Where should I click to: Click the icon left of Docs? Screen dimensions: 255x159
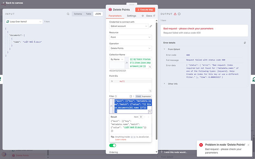[143, 16]
